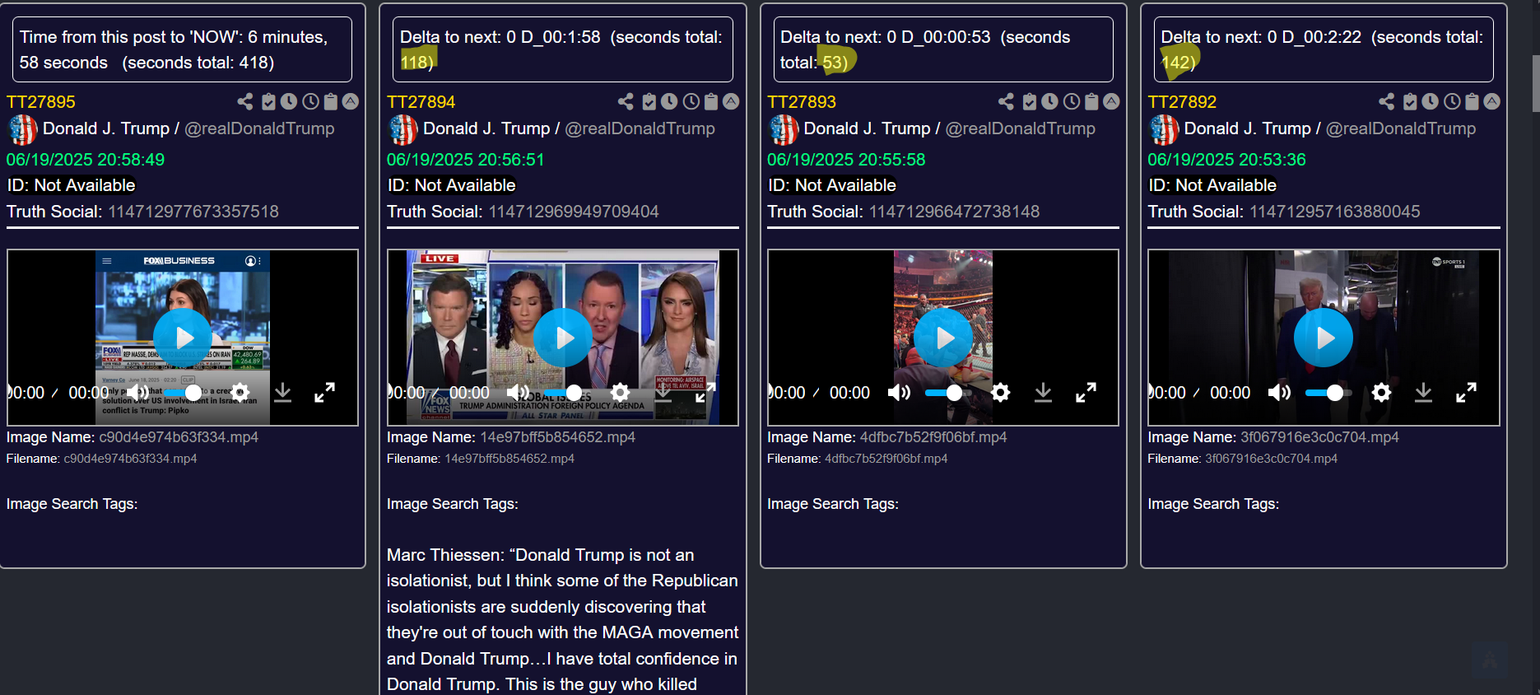Image resolution: width=1540 pixels, height=695 pixels.
Task: Play the Fox News panel video in TT27894
Action: (x=563, y=338)
